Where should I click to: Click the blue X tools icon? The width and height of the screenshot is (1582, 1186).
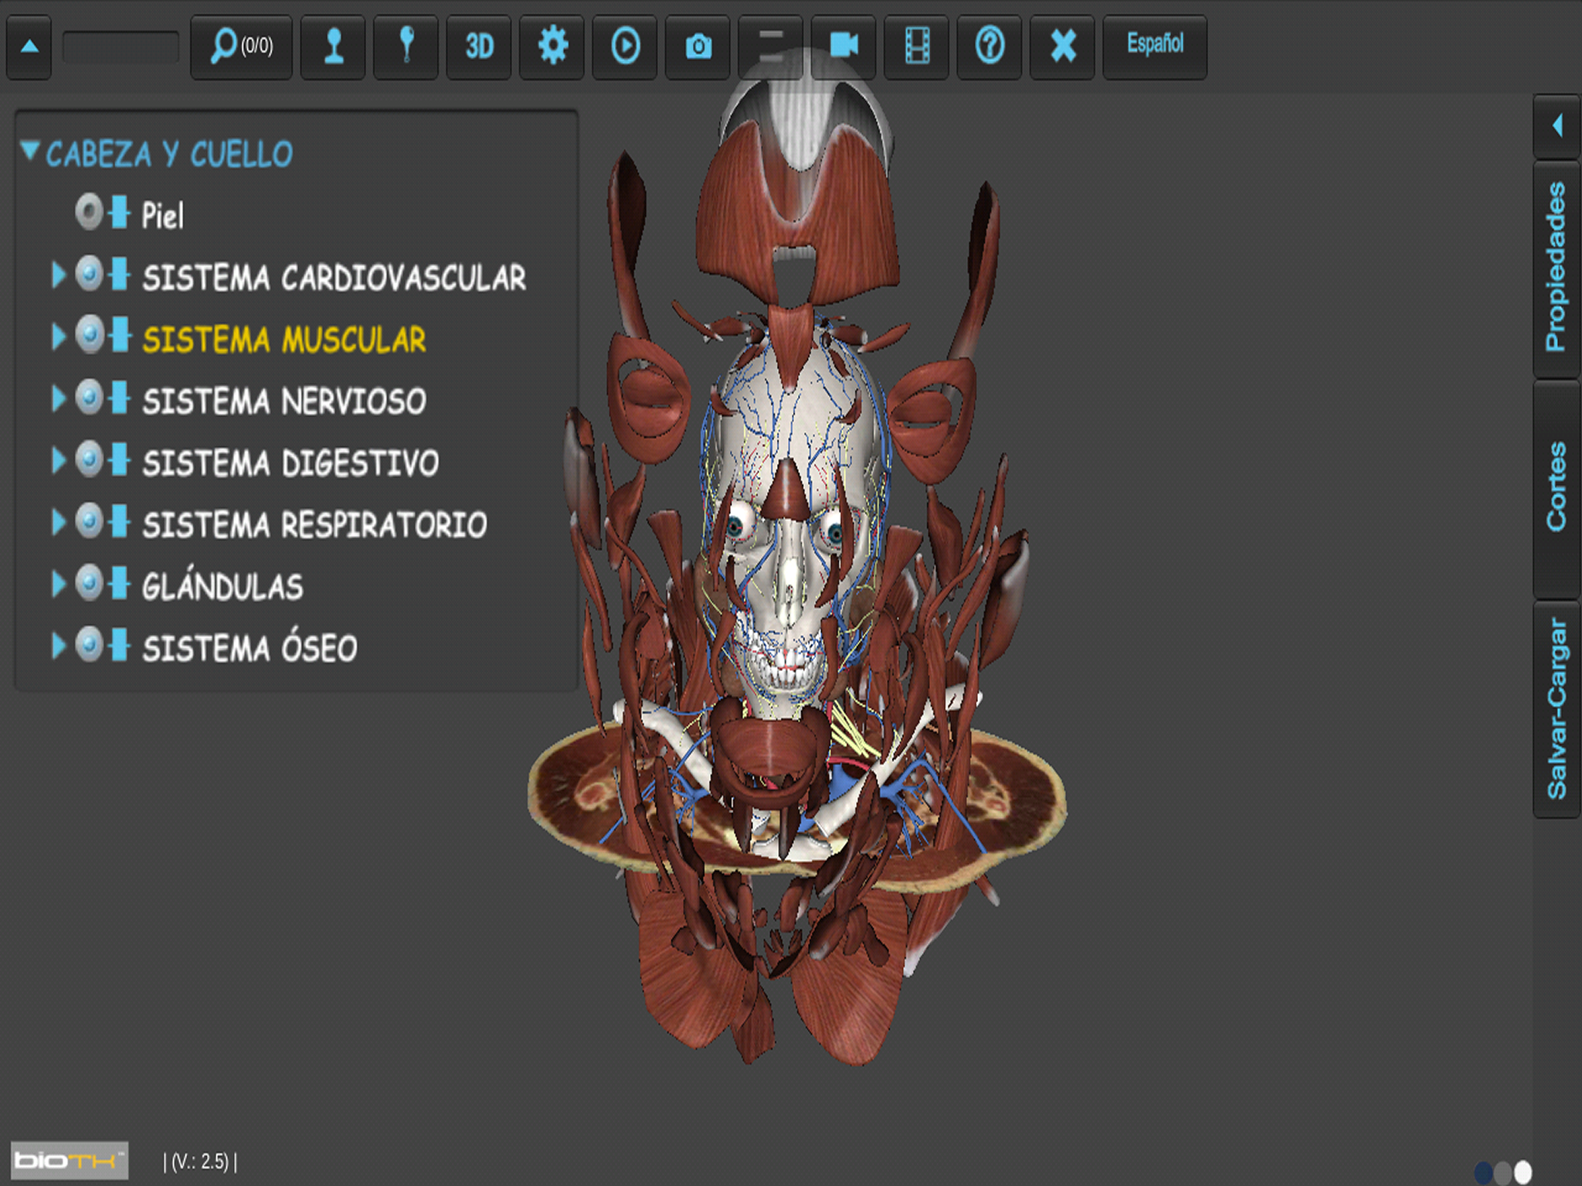pos(1063,46)
